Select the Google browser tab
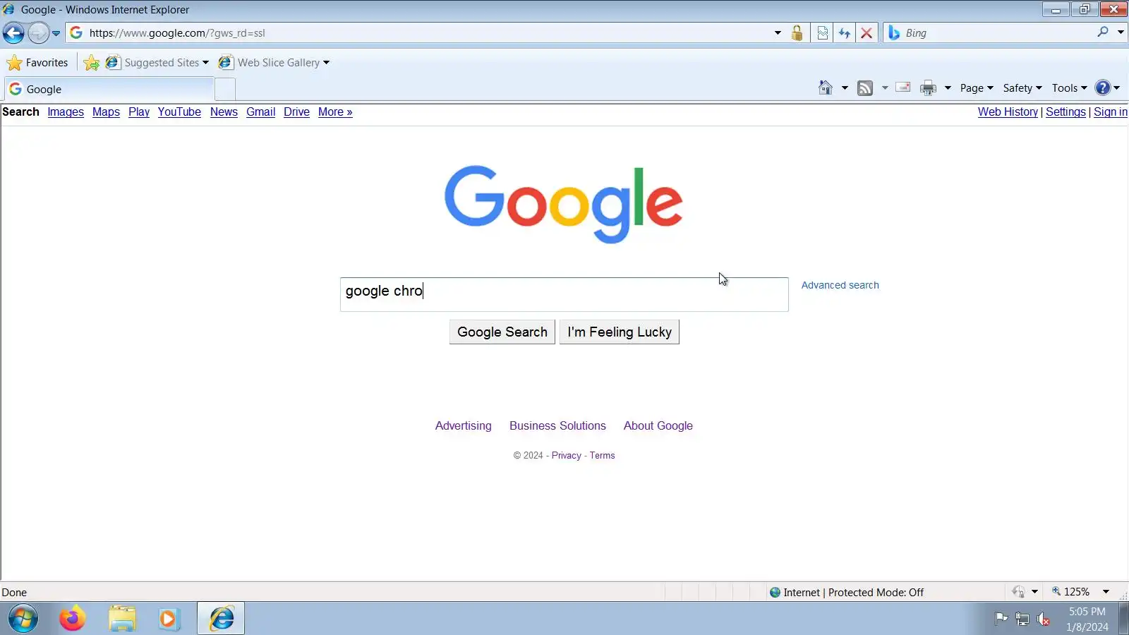Screen dimensions: 1129x635 point(109,89)
